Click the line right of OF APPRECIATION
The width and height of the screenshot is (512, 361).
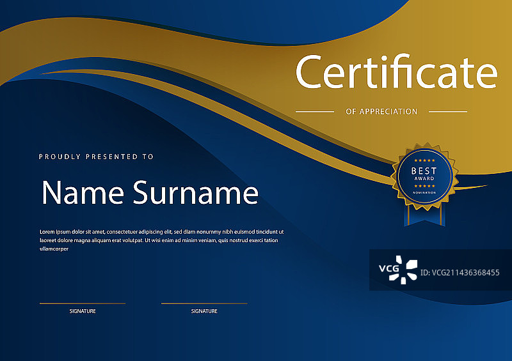click(x=448, y=112)
